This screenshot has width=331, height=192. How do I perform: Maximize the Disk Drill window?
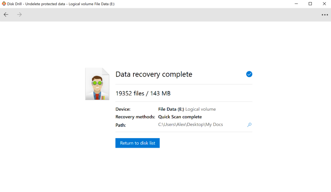click(x=310, y=4)
